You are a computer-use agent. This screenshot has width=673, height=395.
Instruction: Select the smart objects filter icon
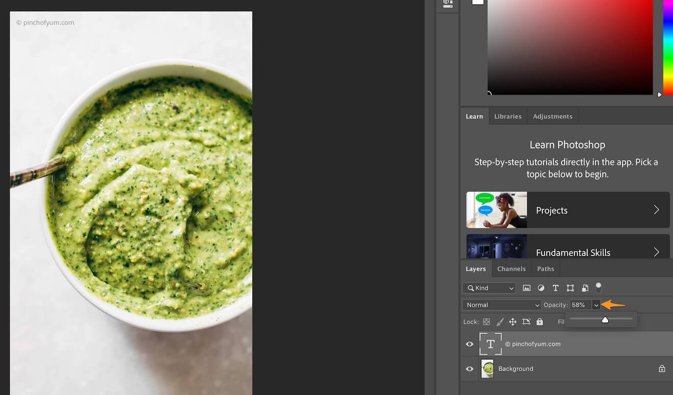(x=585, y=288)
